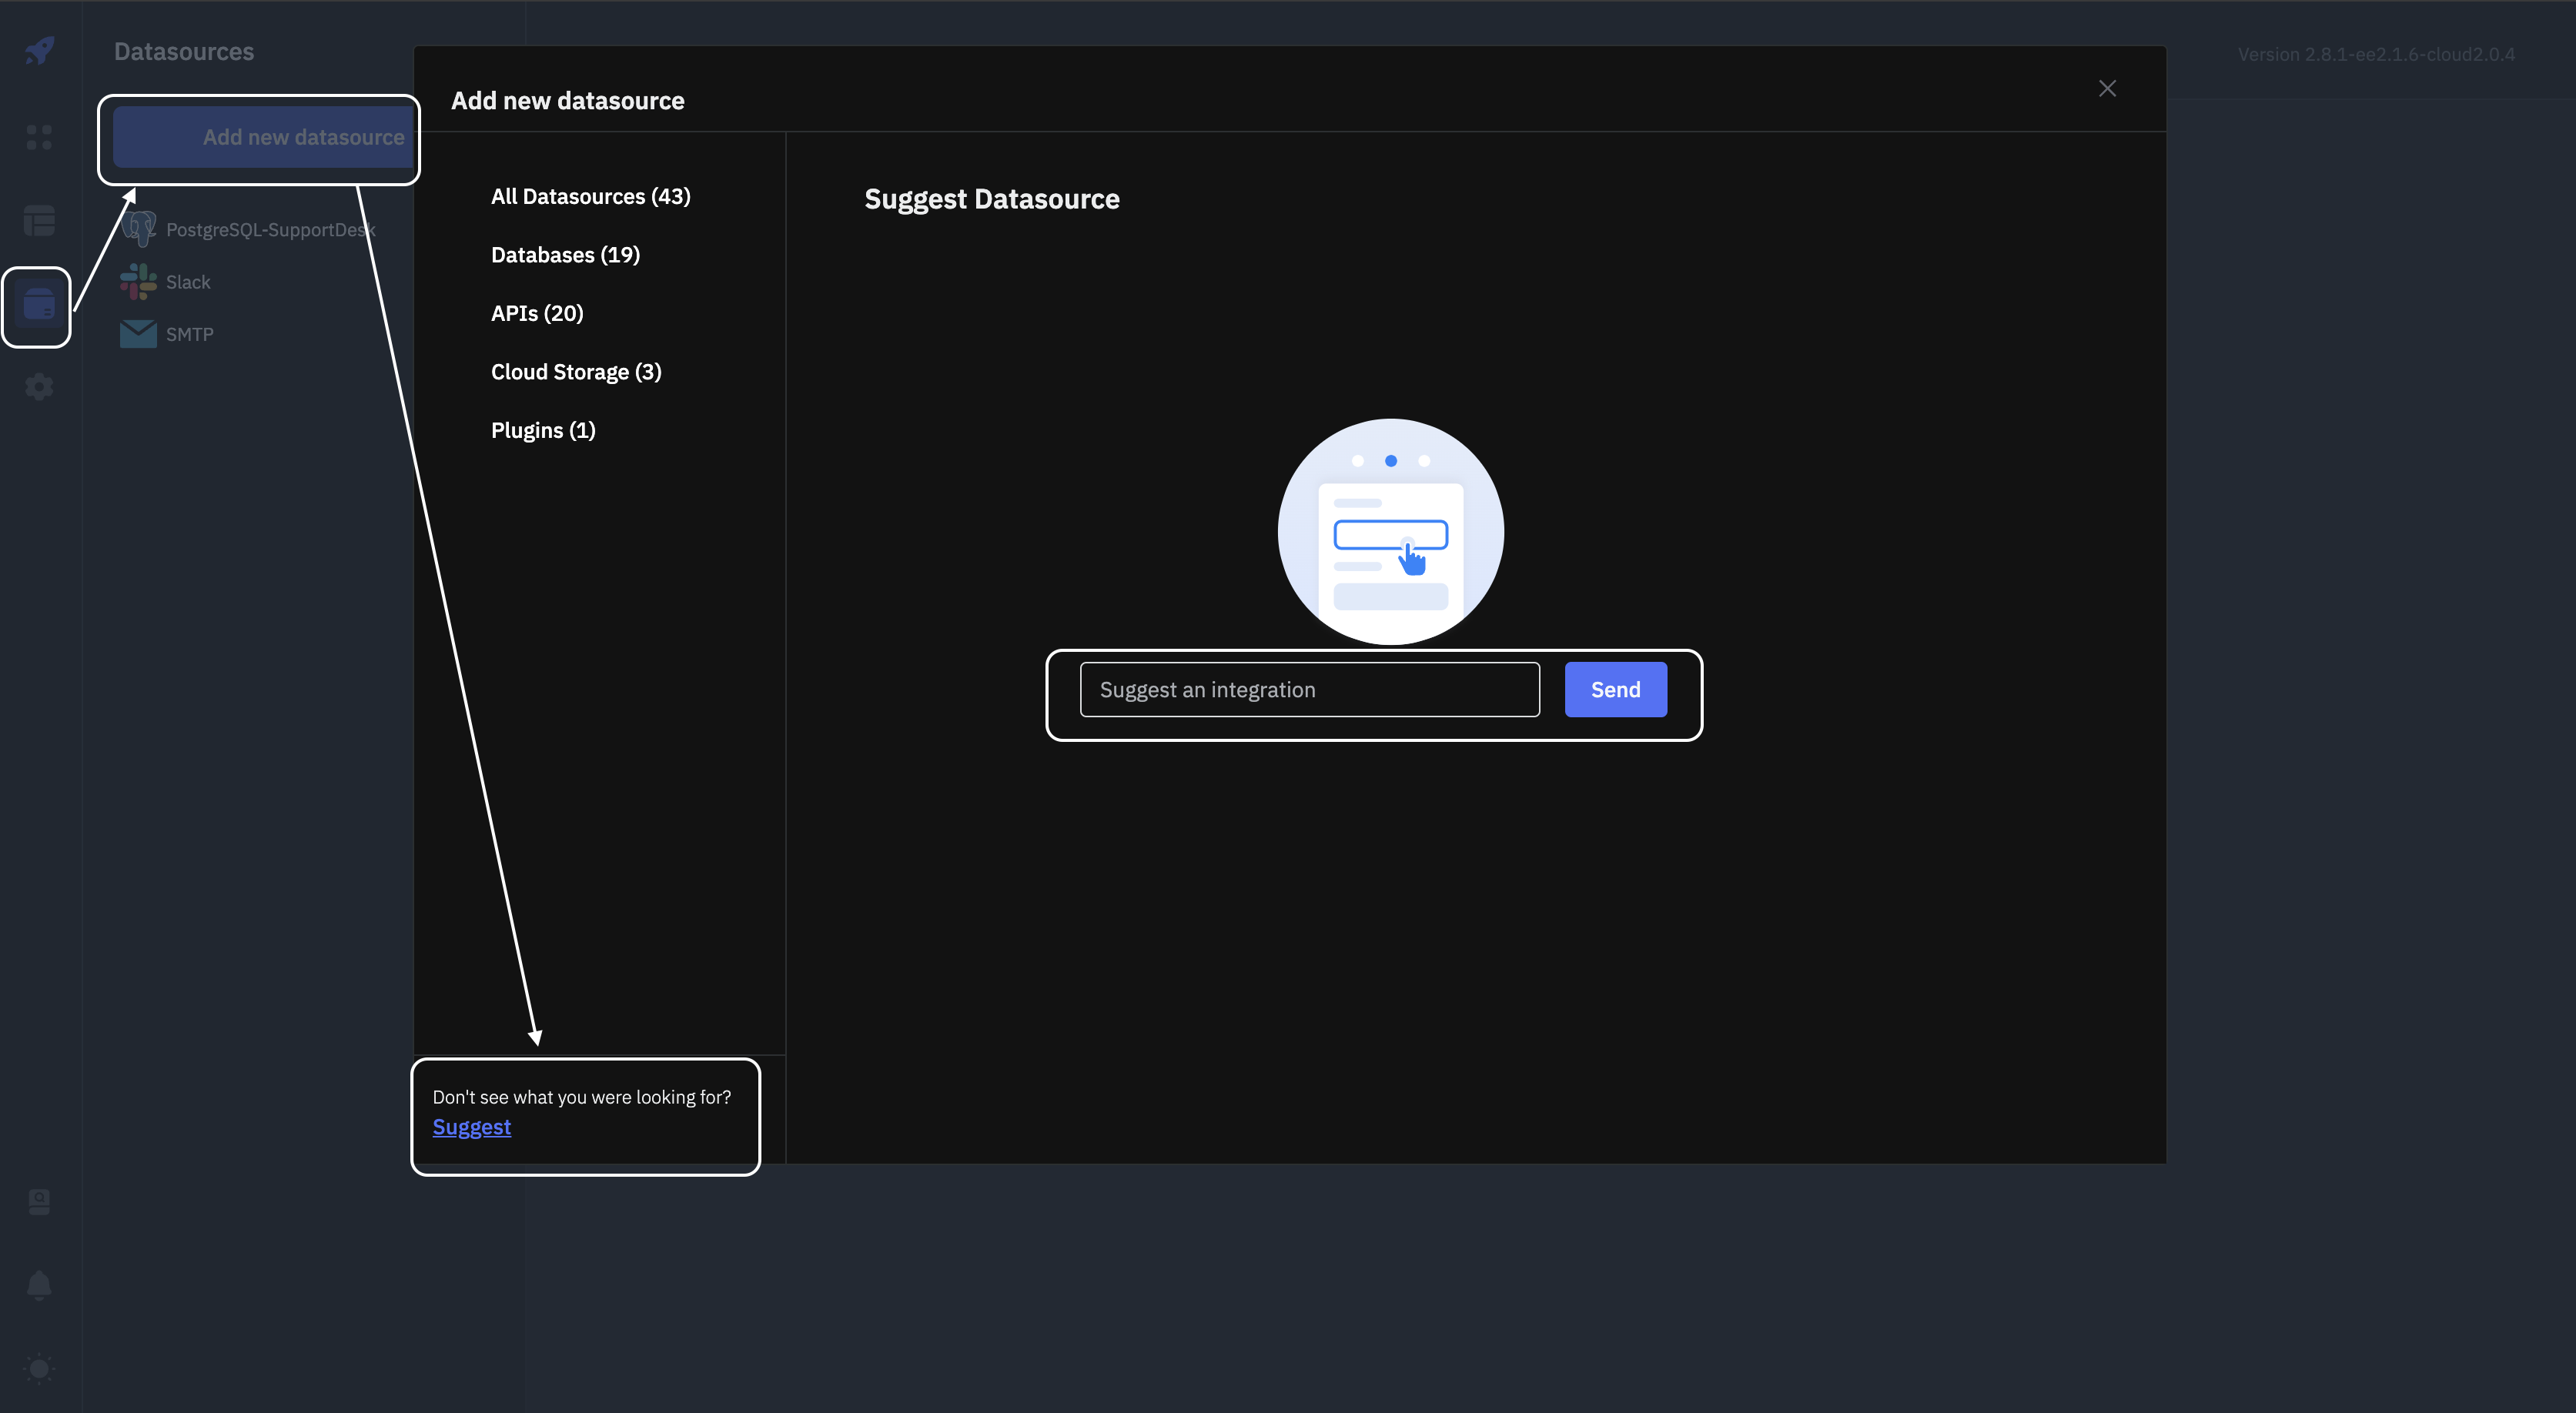Toggle the theme using the sun icon
Screen dimensions: 2576x1413
point(38,1368)
